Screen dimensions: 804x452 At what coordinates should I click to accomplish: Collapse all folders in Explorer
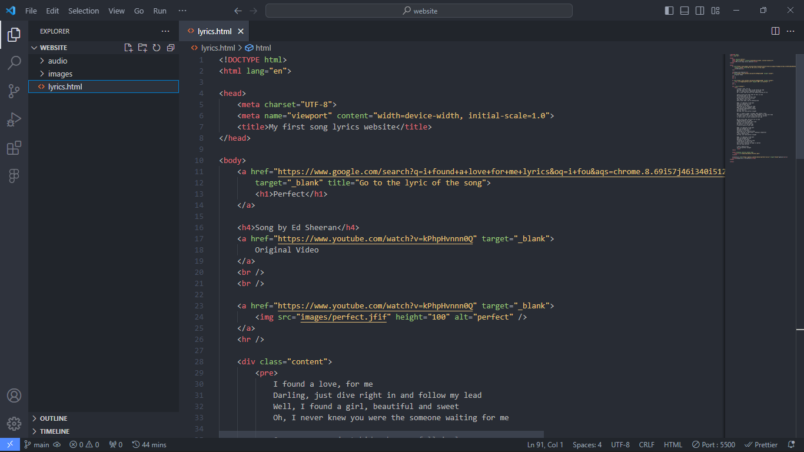coord(171,48)
